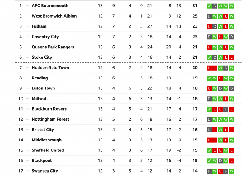This screenshot has height=179, width=242.
Task: Click the win badge in Bristol City's form
Action: pos(221,130)
